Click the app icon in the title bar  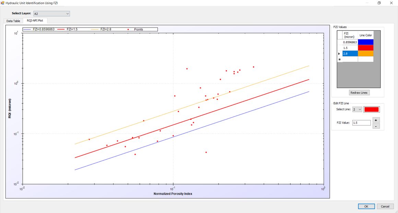coord(3,3)
